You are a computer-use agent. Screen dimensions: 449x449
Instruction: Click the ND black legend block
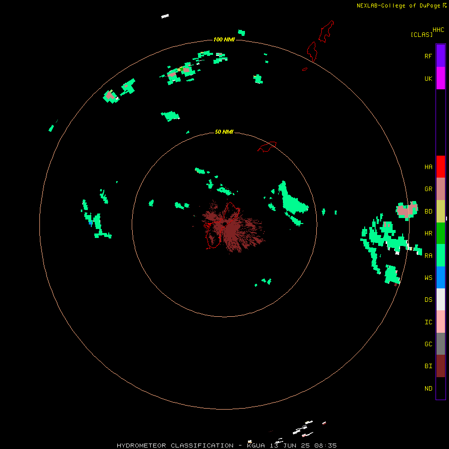[x=441, y=388]
